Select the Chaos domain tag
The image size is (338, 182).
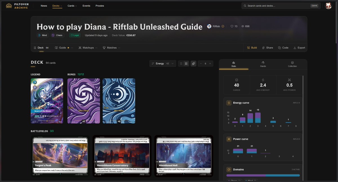(x=57, y=35)
